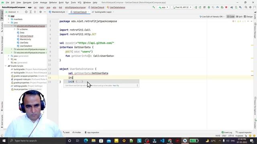Screen dimensions: 257x144
Task: Open the Windows Start menu
Action: [x=4, y=140]
